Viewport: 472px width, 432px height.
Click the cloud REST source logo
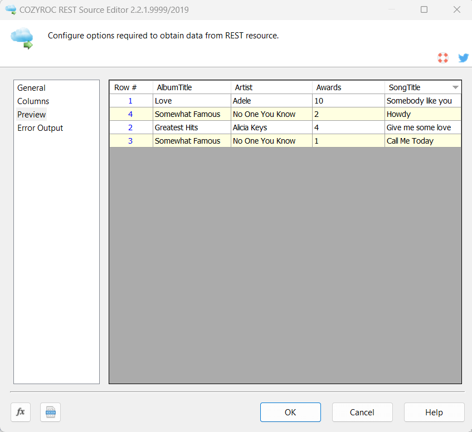tap(22, 38)
